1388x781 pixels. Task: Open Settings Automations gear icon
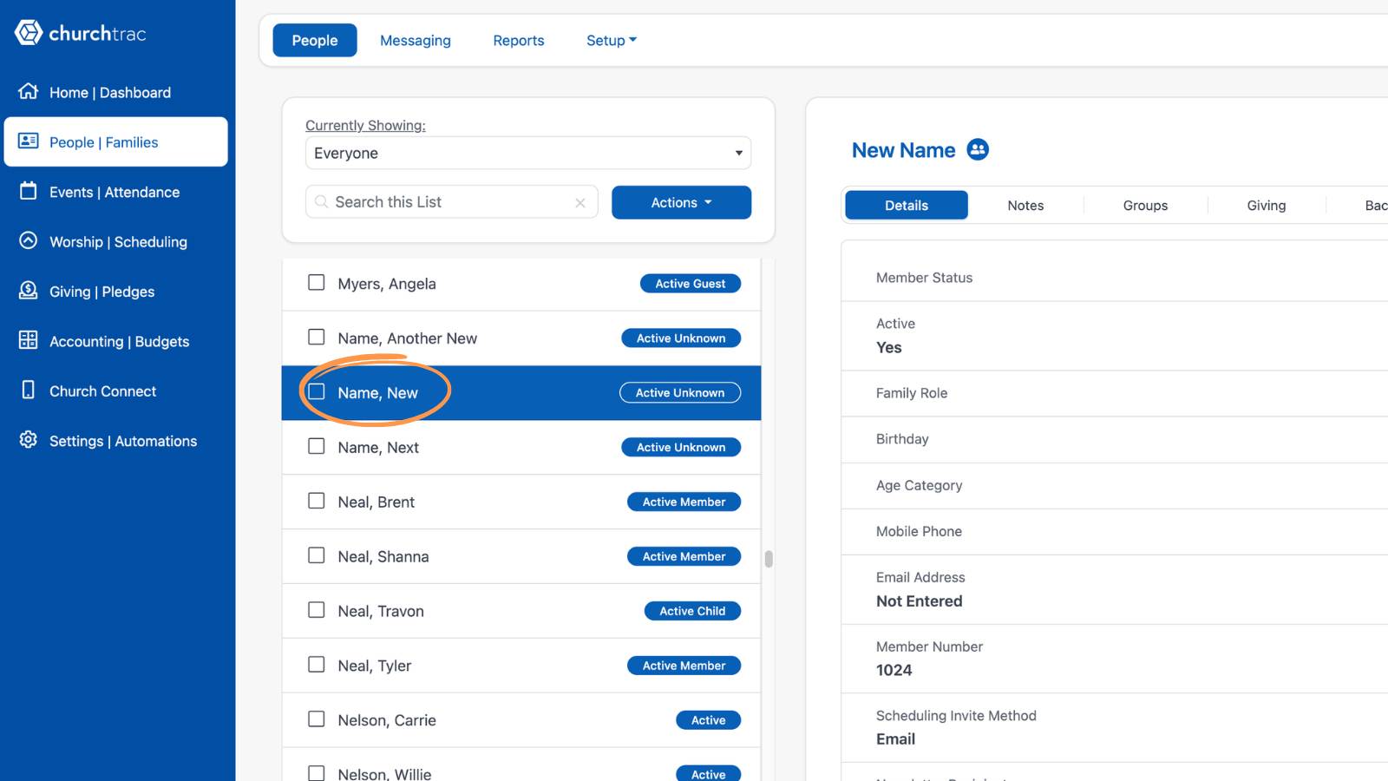tap(29, 439)
